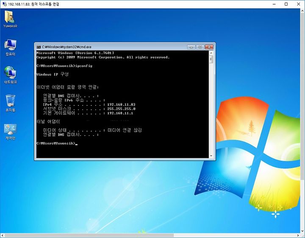Click the gateway 192.168.11.1 text
Image resolution: width=305 pixels, height=238 pixels.
tap(120, 113)
